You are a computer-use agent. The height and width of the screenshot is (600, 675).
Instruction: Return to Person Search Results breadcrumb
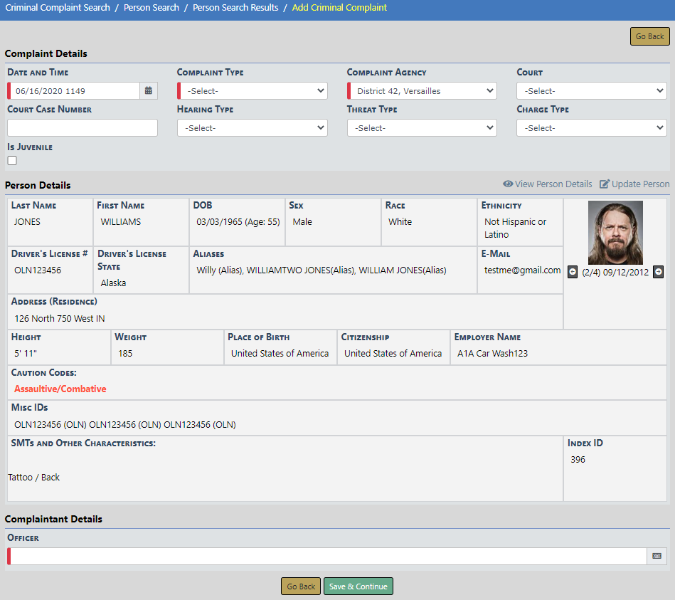235,8
